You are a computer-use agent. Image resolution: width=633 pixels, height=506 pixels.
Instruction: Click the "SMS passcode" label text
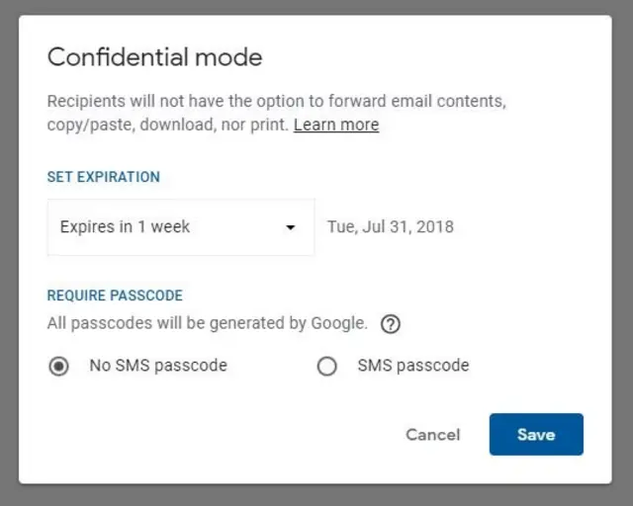[x=412, y=366]
